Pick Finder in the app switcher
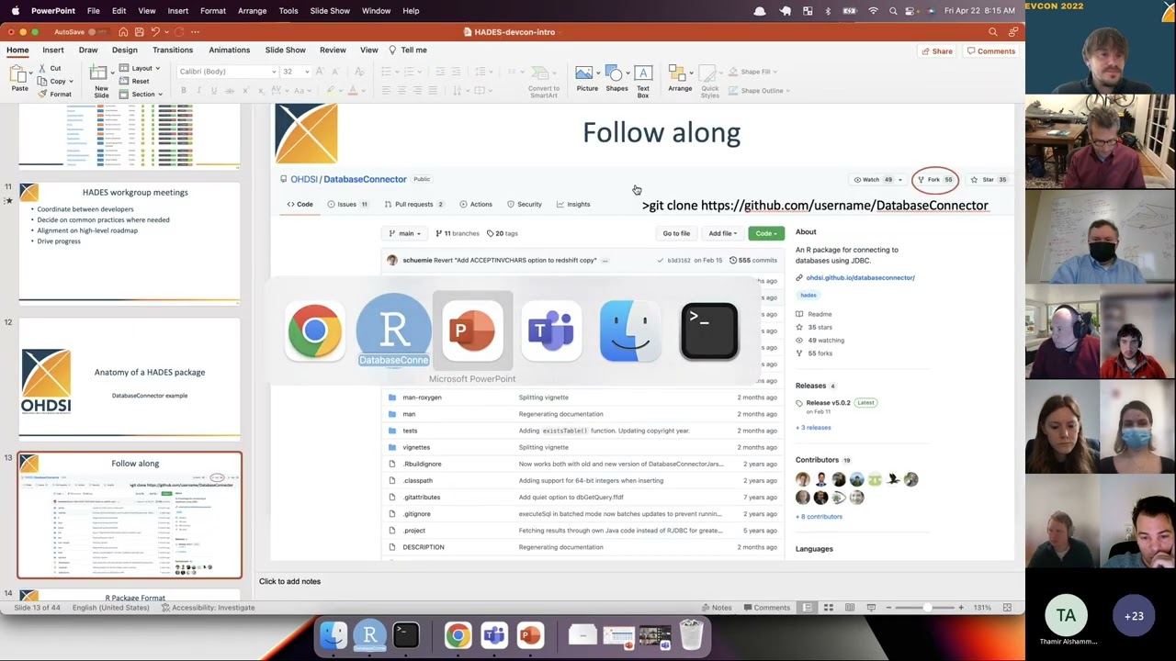Image resolution: width=1176 pixels, height=661 pixels. [630, 330]
